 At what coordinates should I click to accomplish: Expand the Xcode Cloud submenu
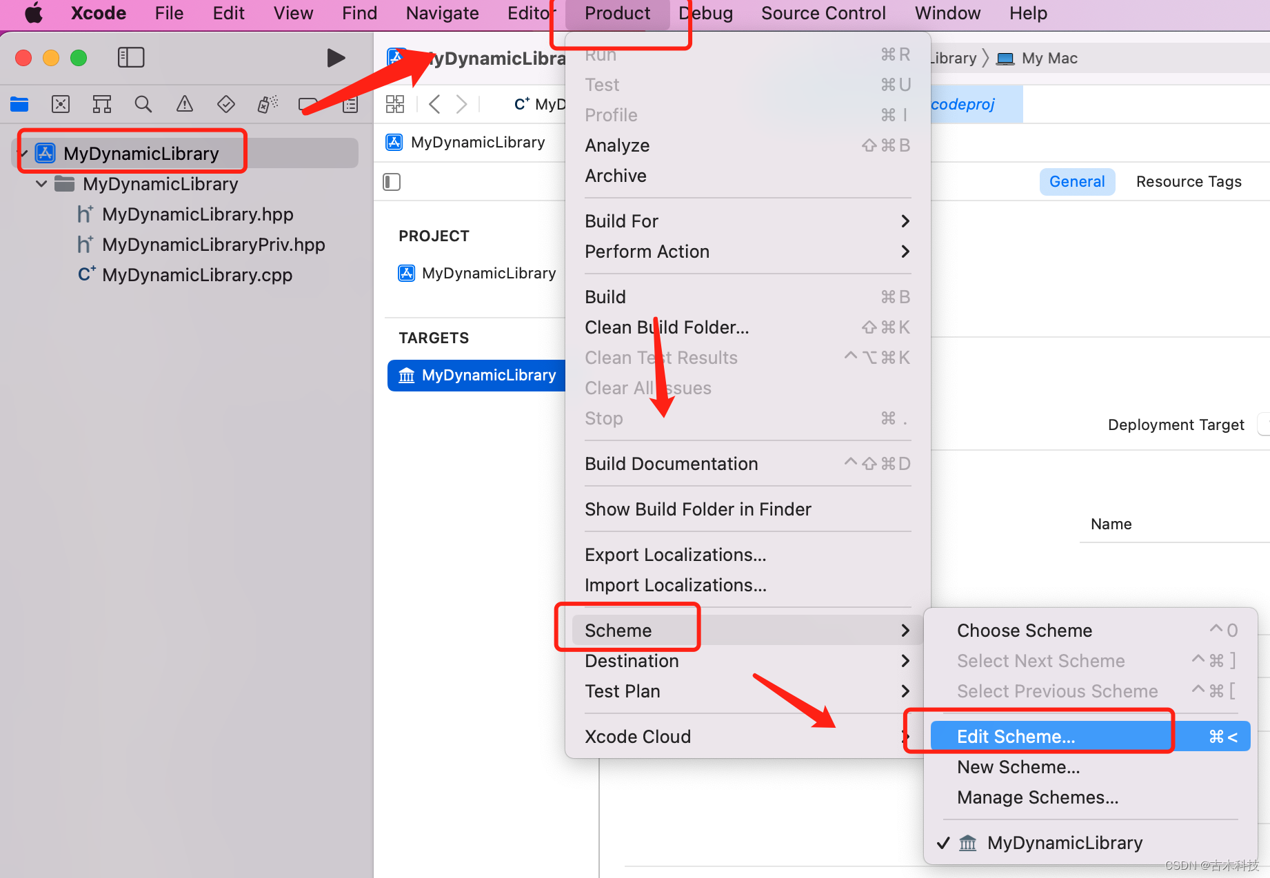(x=748, y=737)
